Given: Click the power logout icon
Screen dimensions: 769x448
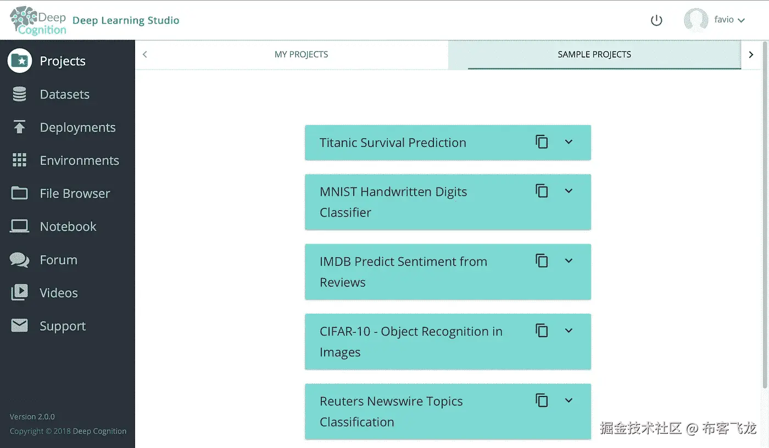Looking at the screenshot, I should [656, 21].
